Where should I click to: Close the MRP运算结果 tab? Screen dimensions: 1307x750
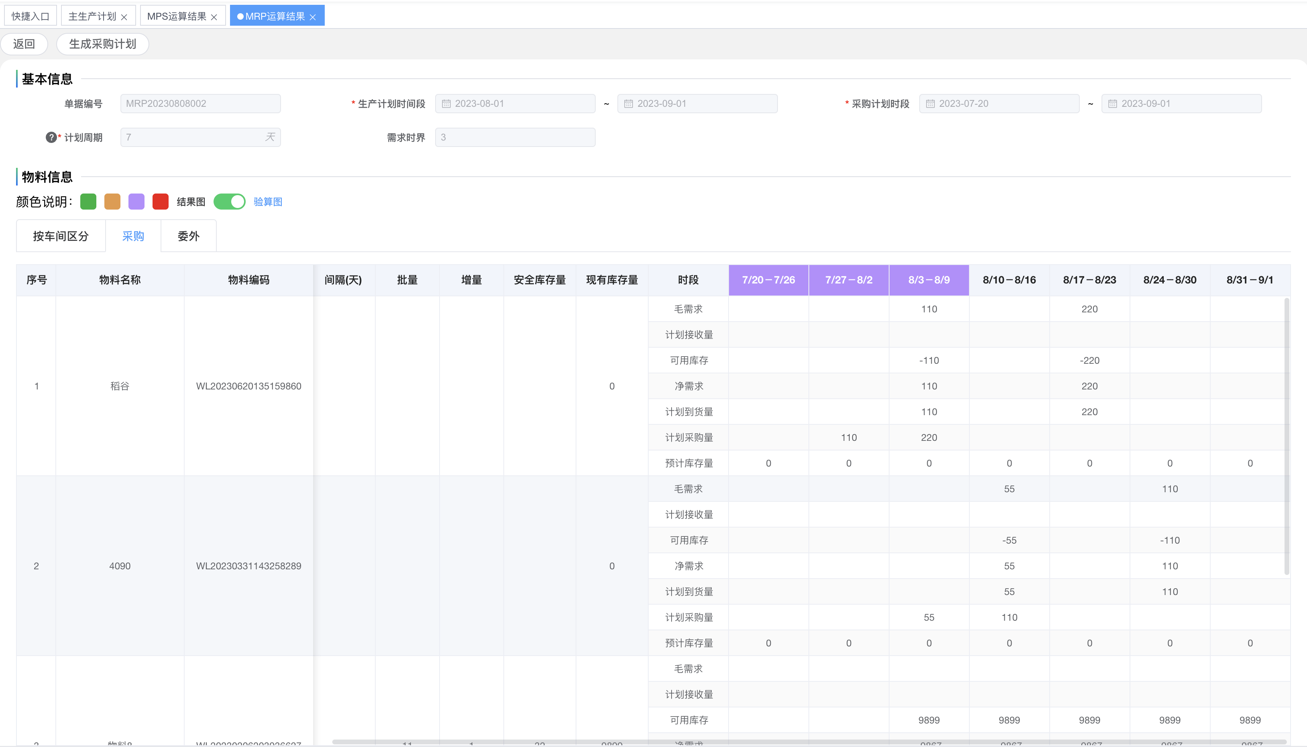tap(313, 17)
